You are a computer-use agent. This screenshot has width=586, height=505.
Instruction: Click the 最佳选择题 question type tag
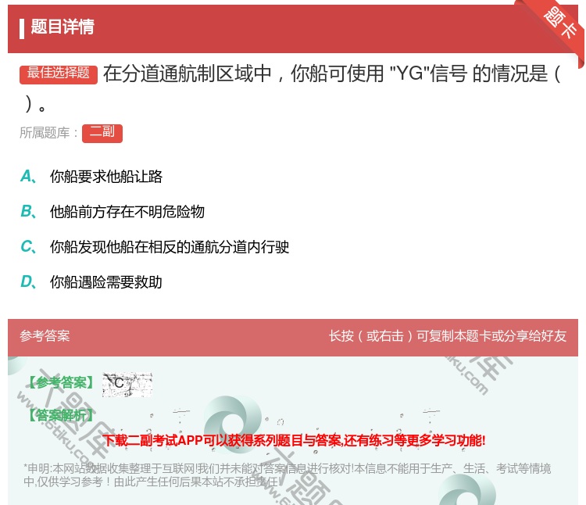tap(59, 74)
